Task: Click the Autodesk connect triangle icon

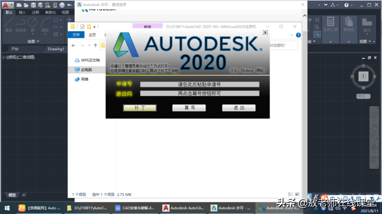Action: tap(333, 5)
